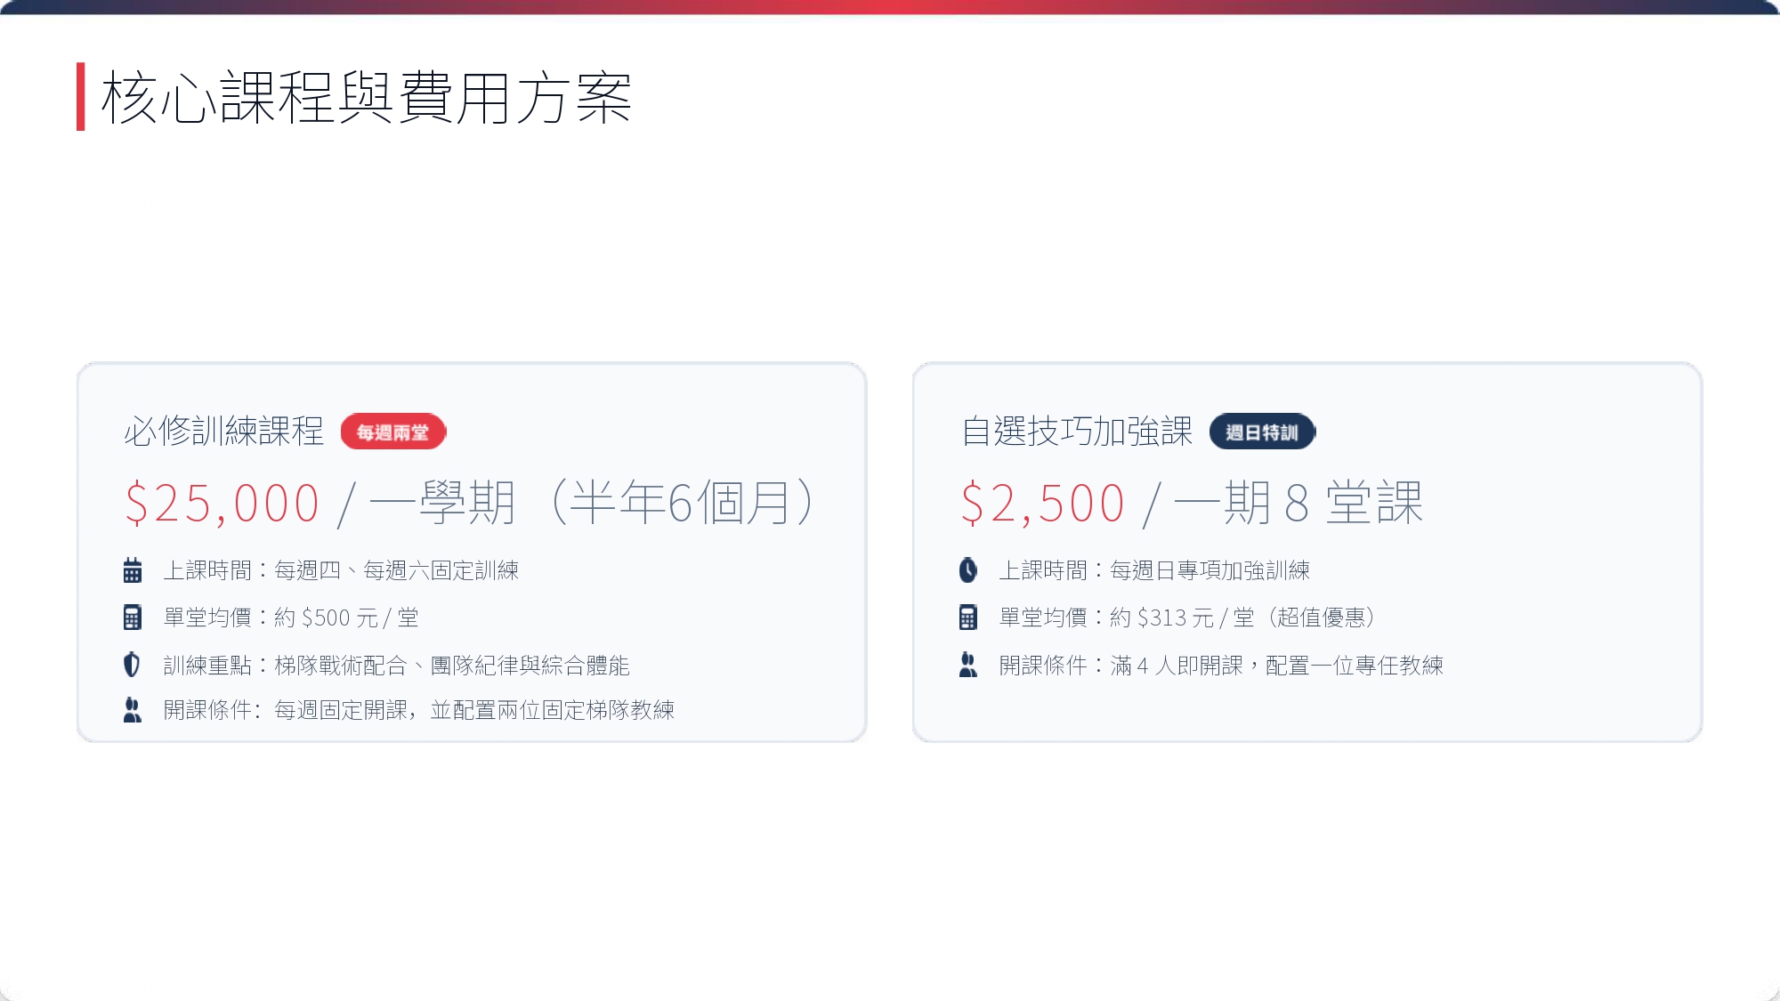Image resolution: width=1780 pixels, height=1001 pixels.
Task: Click the 核心課程與費用方案 slide title
Action: [367, 97]
